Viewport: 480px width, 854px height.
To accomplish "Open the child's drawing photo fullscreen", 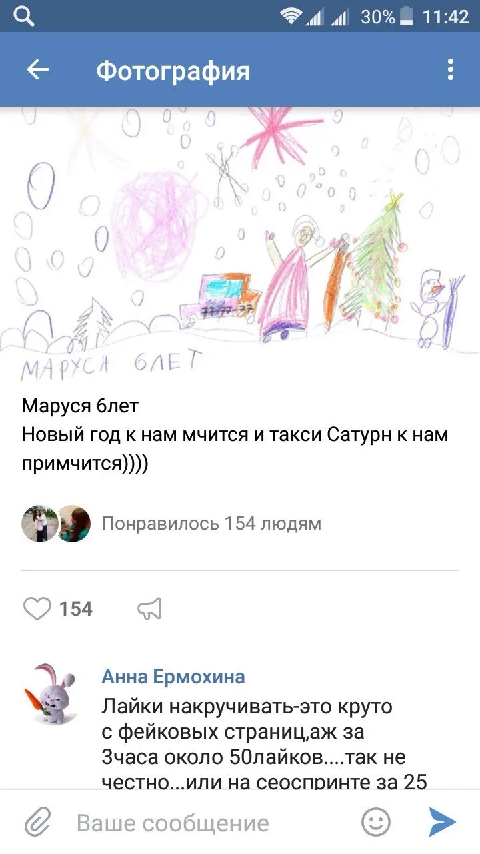I will pyautogui.click(x=240, y=244).
